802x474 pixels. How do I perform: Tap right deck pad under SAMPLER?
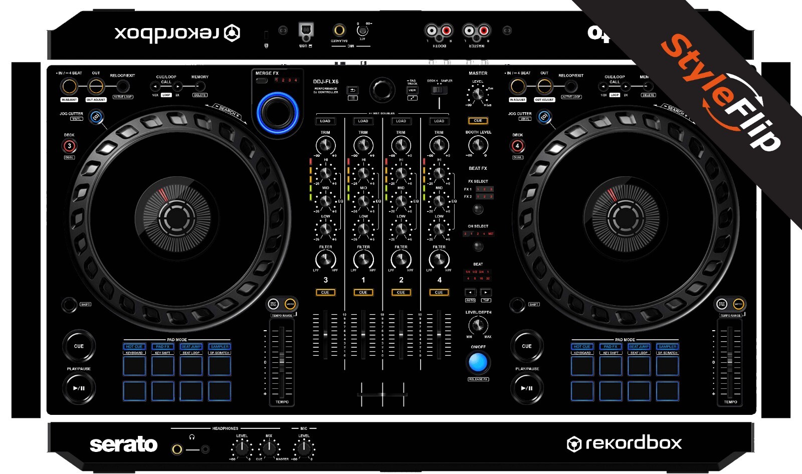(668, 366)
